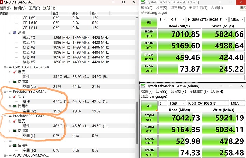Run SEQ1M Q8T1 test on H: drive
246x158 pixels.
[x=149, y=34]
